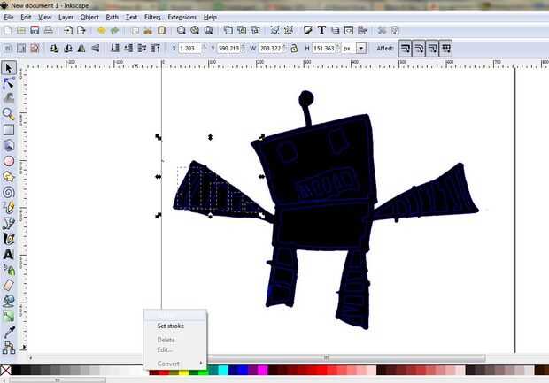This screenshot has height=383, width=549.
Task: Open the Filters menu
Action: pyautogui.click(x=152, y=17)
